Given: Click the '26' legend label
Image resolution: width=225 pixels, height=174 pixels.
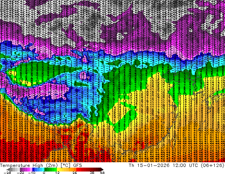Looking at the screenshot, I should point(75,173).
